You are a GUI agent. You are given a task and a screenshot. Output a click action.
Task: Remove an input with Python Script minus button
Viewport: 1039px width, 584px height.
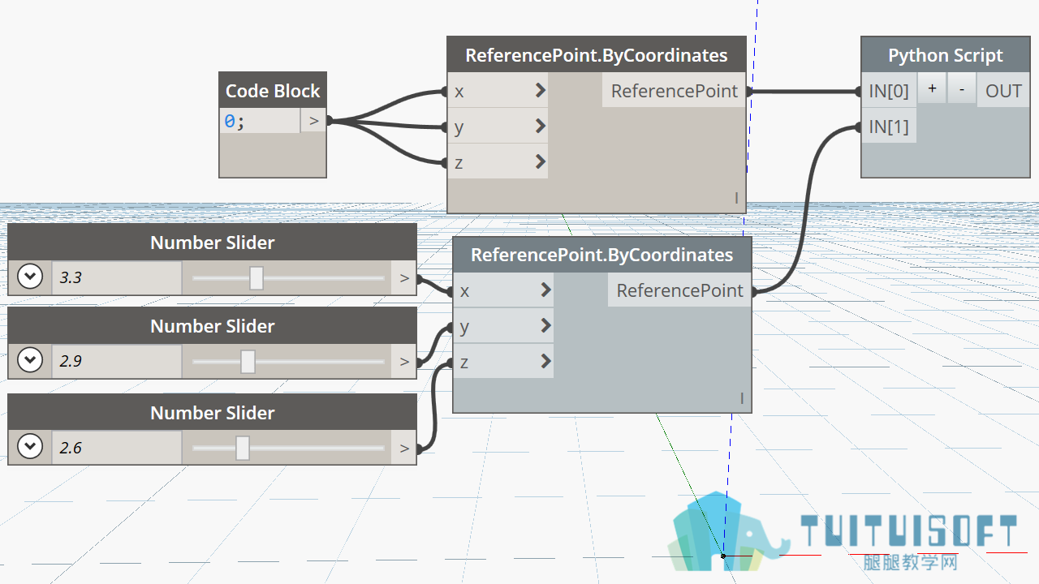point(961,89)
